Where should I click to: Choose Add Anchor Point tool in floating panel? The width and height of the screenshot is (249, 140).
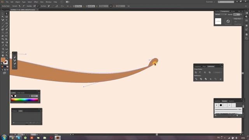pyautogui.click(x=15, y=61)
